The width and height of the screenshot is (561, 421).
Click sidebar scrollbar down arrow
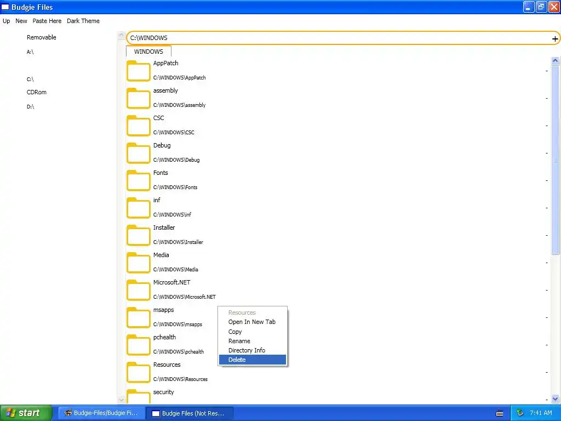(121, 400)
